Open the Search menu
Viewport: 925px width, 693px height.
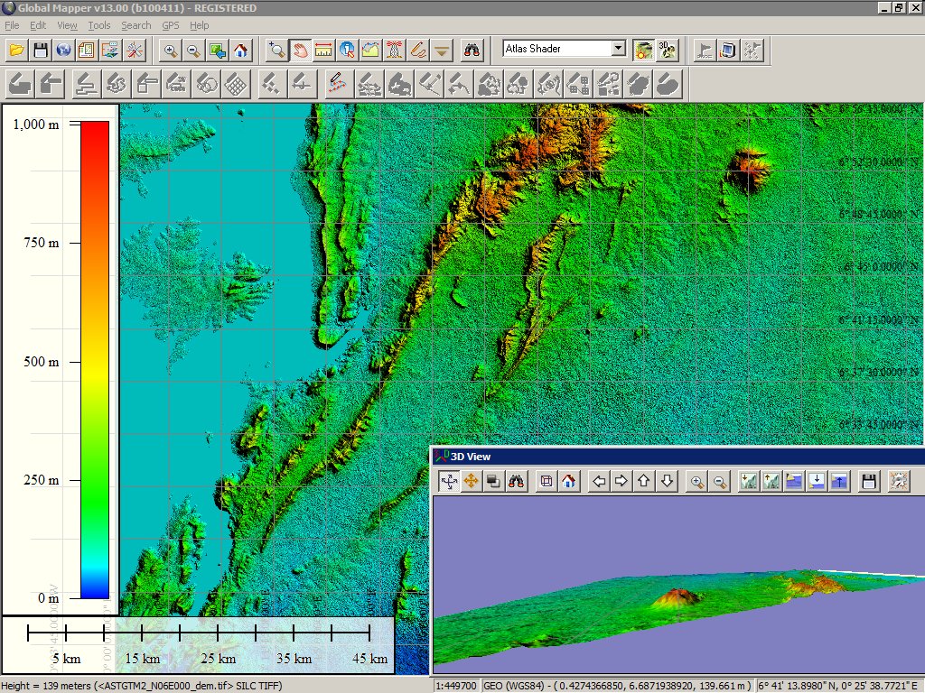pyautogui.click(x=136, y=25)
